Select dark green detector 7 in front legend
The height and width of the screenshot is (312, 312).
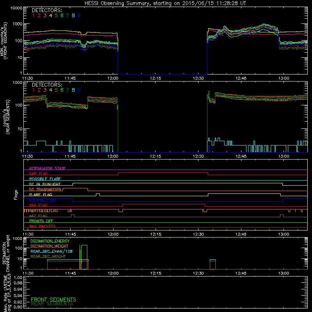(67, 16)
